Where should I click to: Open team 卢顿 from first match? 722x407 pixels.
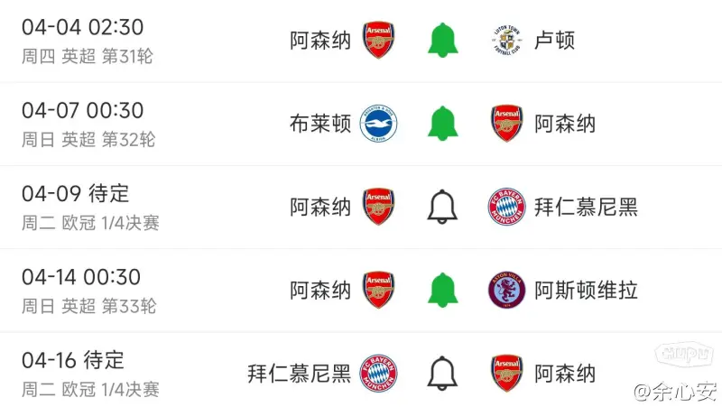tap(554, 41)
